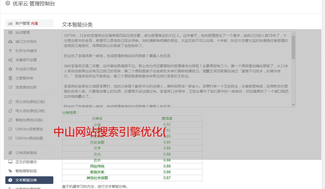The image size is (325, 189).
Task: Click the filter icon beside 栏目与关键词
Action: click(x=10, y=51)
